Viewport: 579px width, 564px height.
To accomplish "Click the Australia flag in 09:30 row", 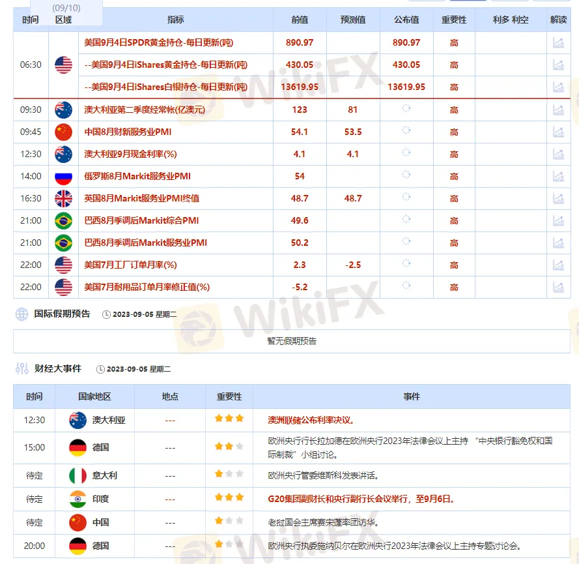I will click(63, 110).
